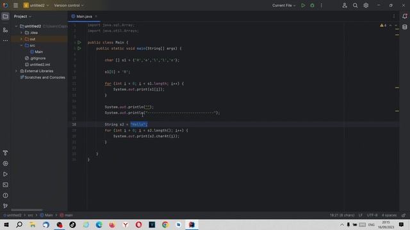Collapse the untitled2 root tree node

pyautogui.click(x=16, y=26)
